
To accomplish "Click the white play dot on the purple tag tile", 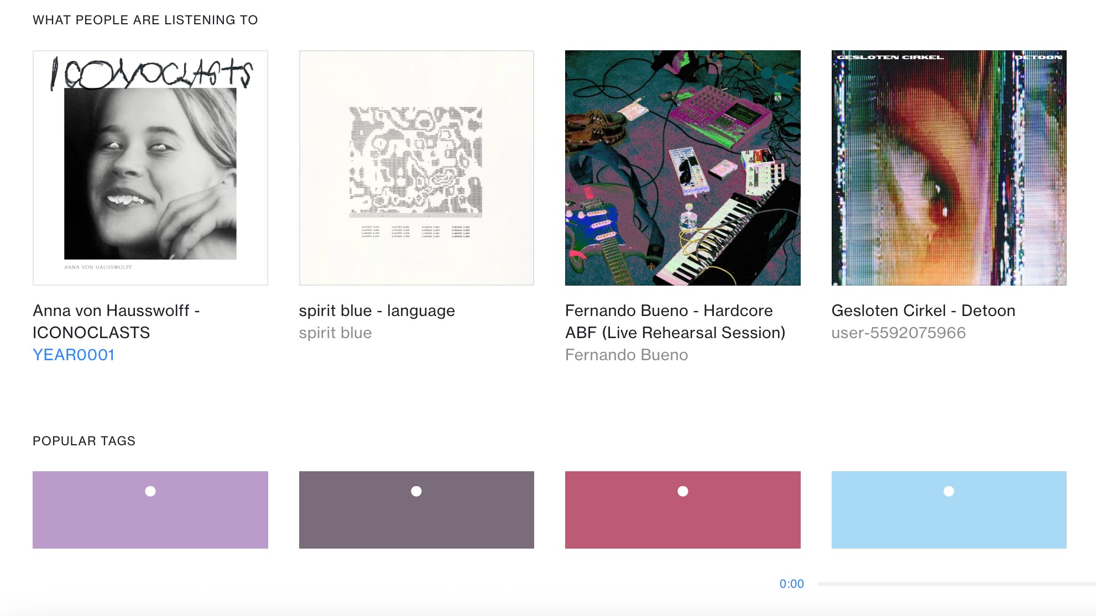I will click(x=150, y=491).
